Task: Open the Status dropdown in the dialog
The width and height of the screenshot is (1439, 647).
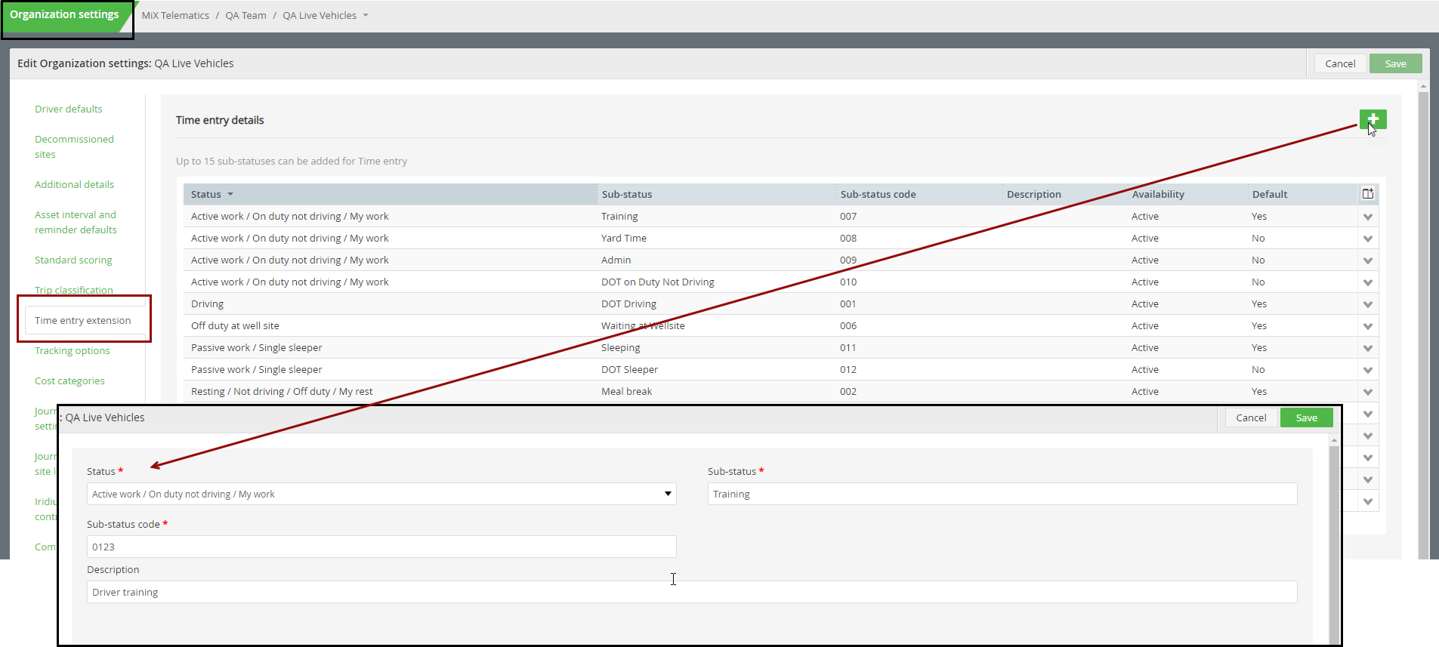Action: click(x=381, y=494)
